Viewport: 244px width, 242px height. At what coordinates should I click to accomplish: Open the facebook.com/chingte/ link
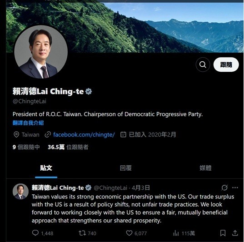pos(84,134)
